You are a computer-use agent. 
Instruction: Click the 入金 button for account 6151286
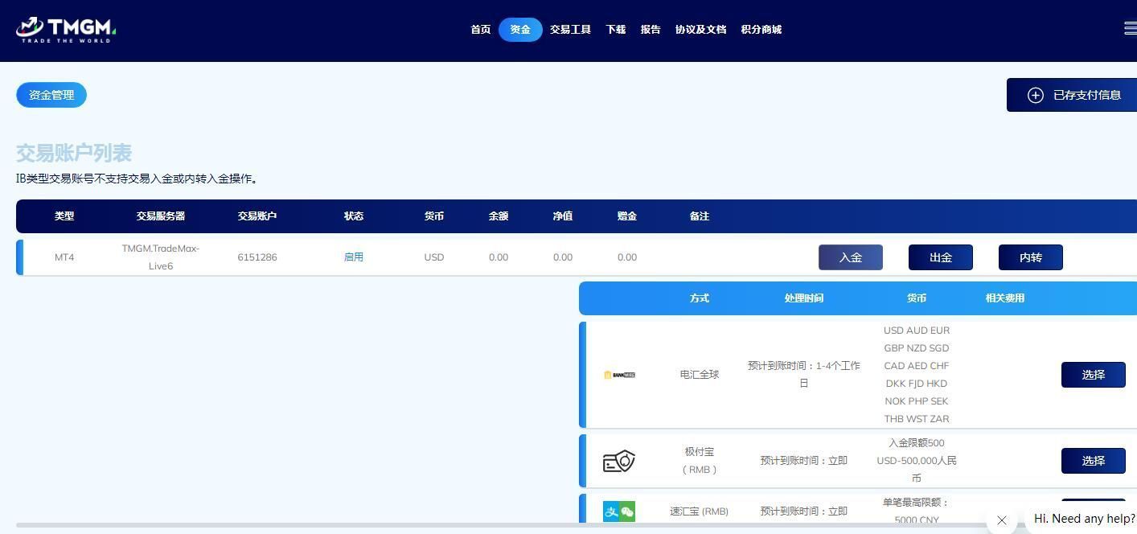[850, 257]
